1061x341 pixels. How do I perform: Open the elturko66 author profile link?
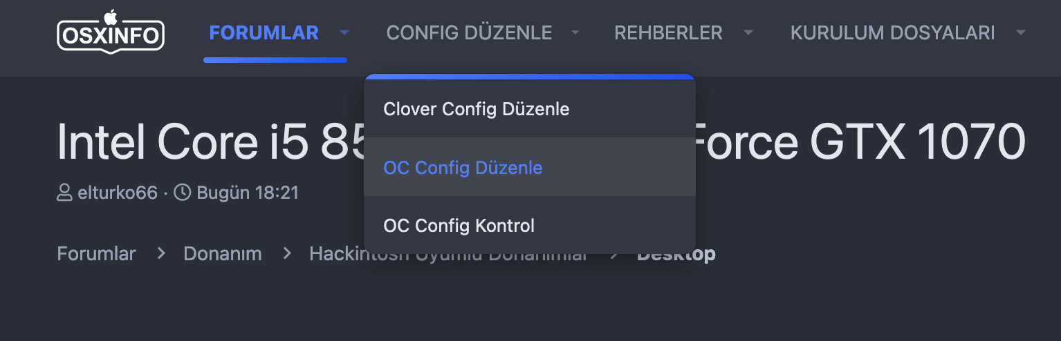coord(117,193)
